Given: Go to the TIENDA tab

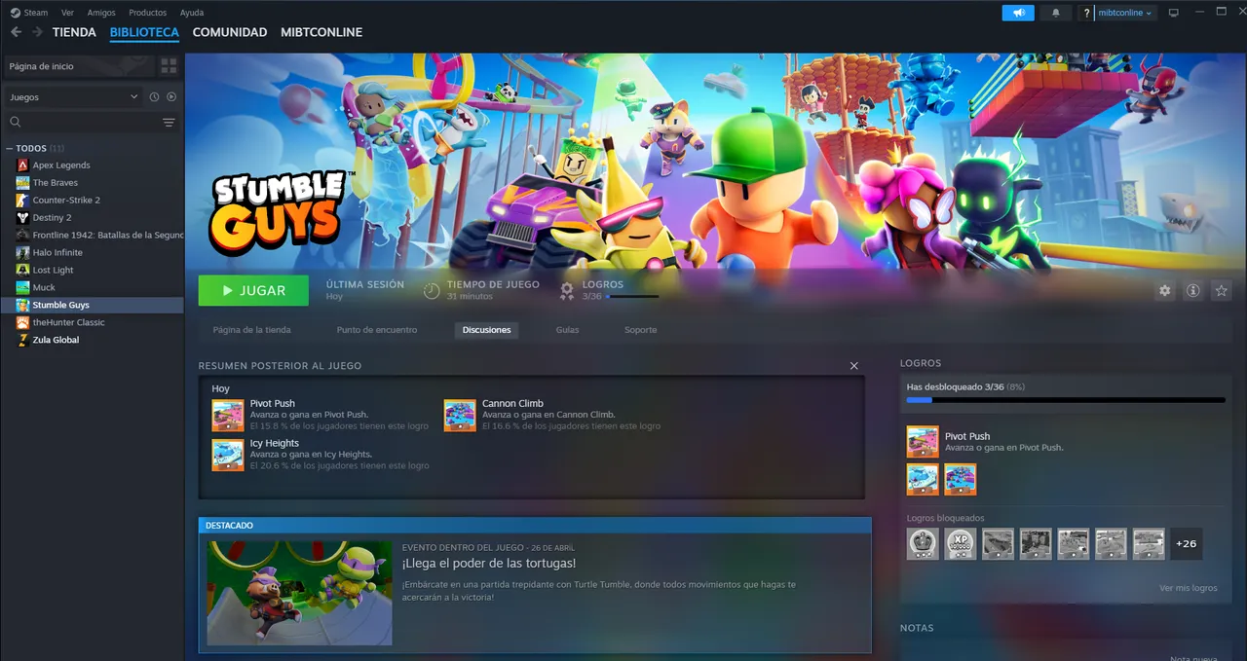Looking at the screenshot, I should [x=74, y=32].
